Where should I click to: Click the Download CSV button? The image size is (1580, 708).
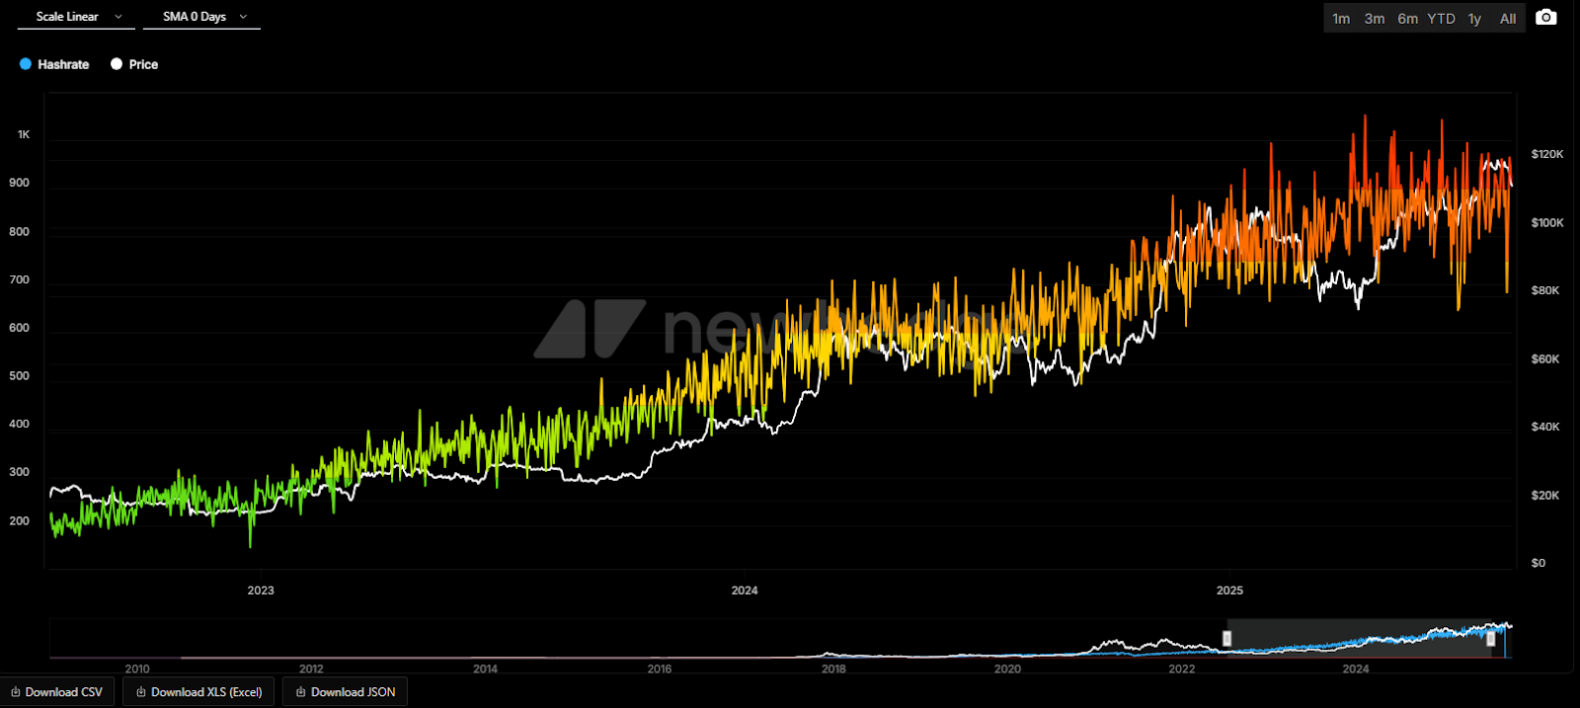click(57, 692)
